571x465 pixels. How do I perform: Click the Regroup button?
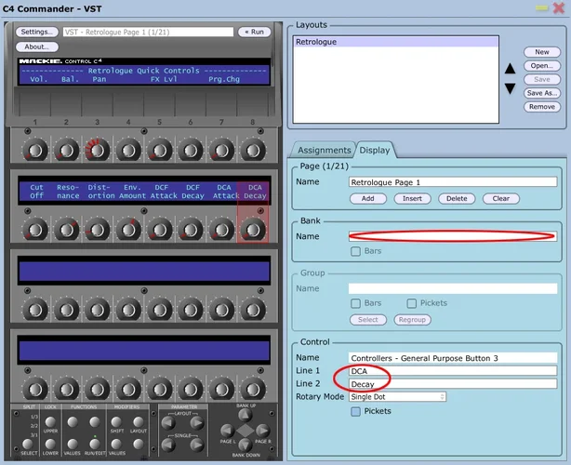tap(412, 320)
